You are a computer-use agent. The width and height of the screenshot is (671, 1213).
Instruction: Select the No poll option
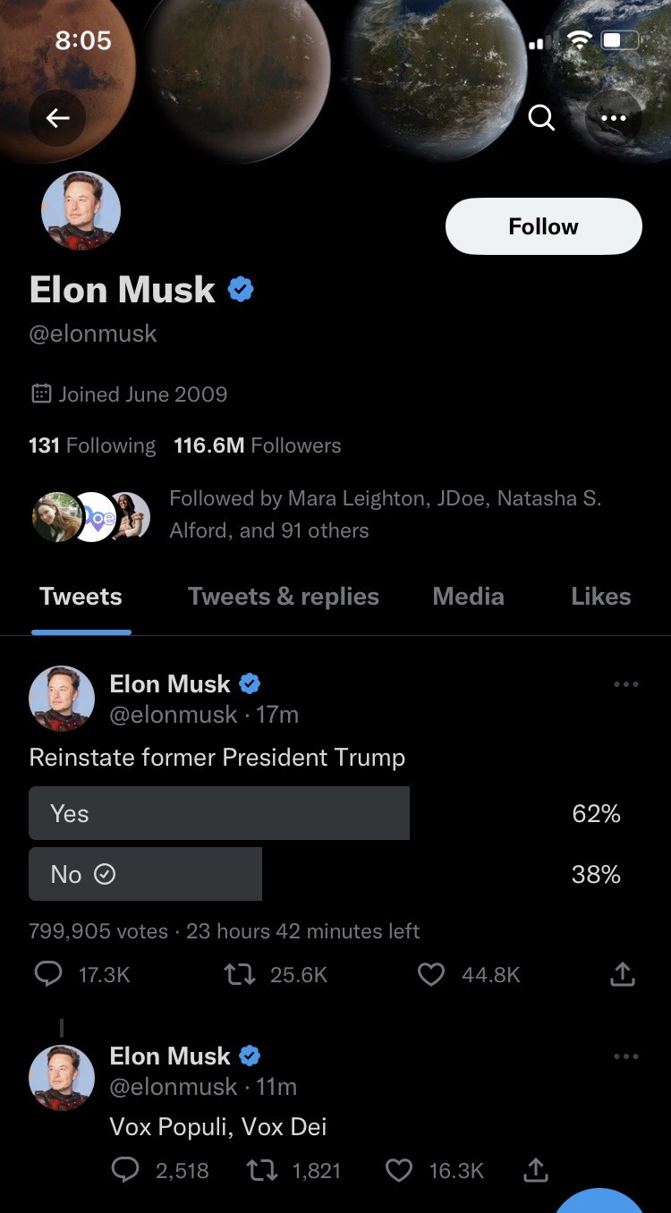(145, 874)
